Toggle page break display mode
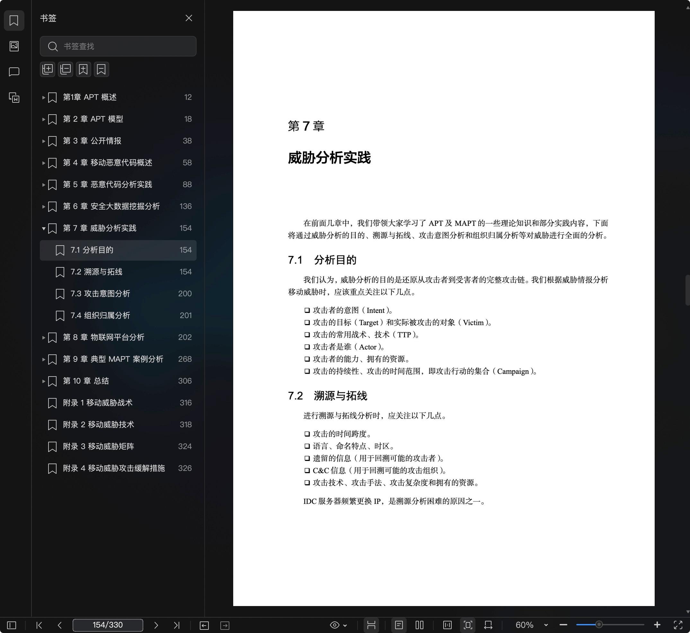The image size is (690, 633). (x=371, y=625)
